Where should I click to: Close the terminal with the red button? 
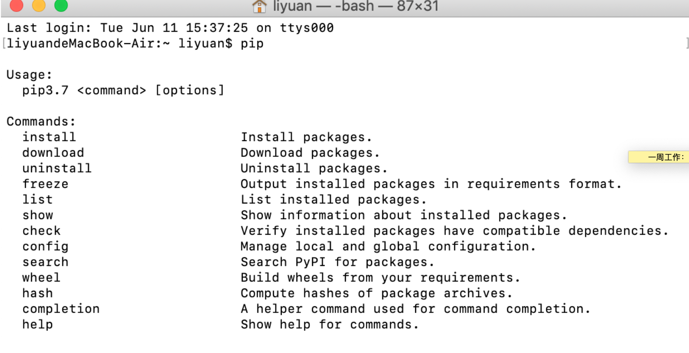[16, 6]
